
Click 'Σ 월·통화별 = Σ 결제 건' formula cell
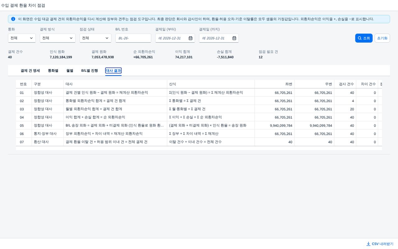pyautogui.click(x=211, y=109)
